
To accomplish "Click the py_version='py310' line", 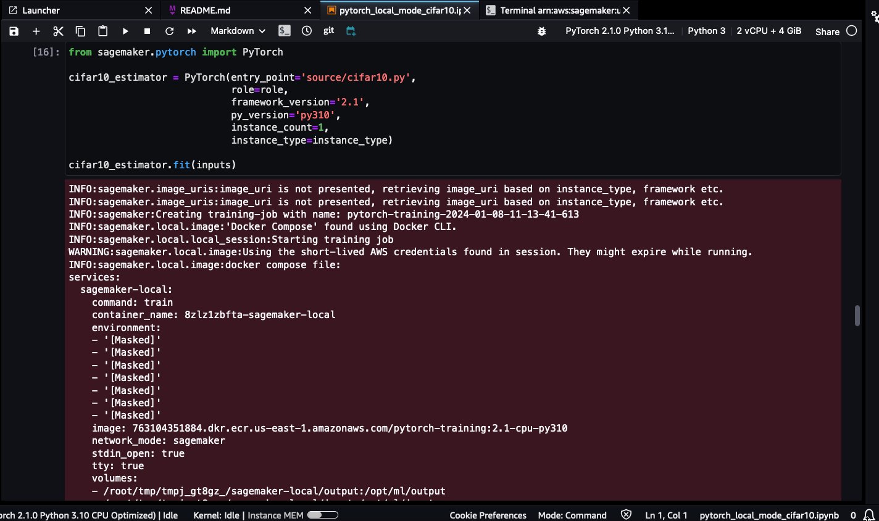I will 286,115.
